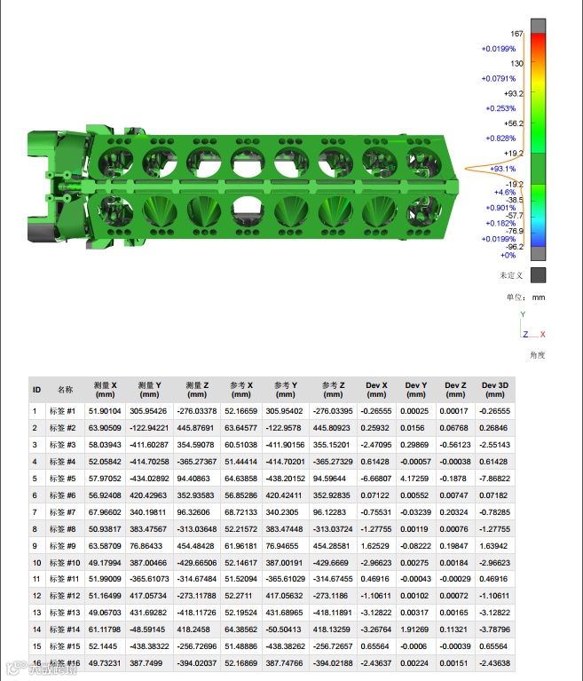The image size is (583, 681).
Task: Select the Dev 3D (mm) column header
Action: coord(495,390)
